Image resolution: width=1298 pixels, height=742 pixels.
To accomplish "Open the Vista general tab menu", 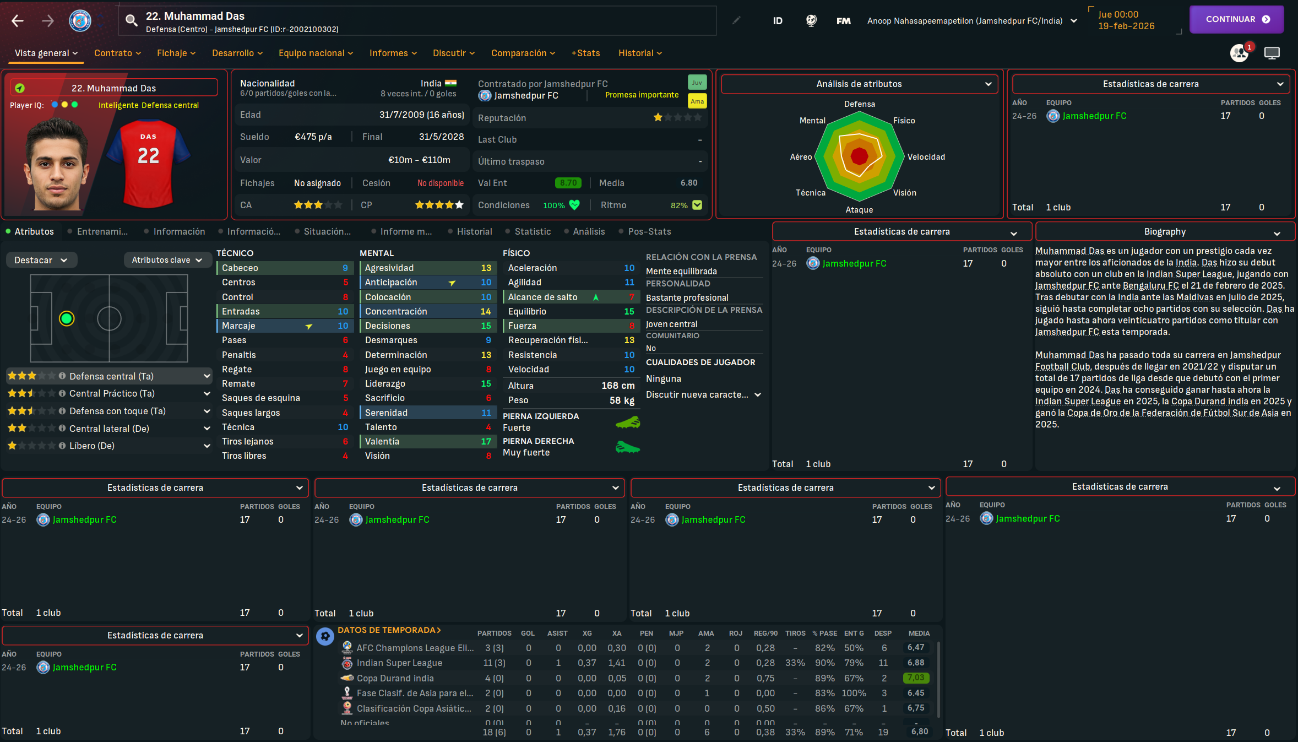I will click(x=46, y=53).
